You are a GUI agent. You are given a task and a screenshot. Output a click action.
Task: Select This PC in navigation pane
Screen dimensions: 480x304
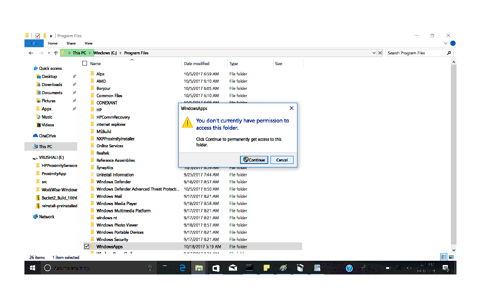(51, 146)
